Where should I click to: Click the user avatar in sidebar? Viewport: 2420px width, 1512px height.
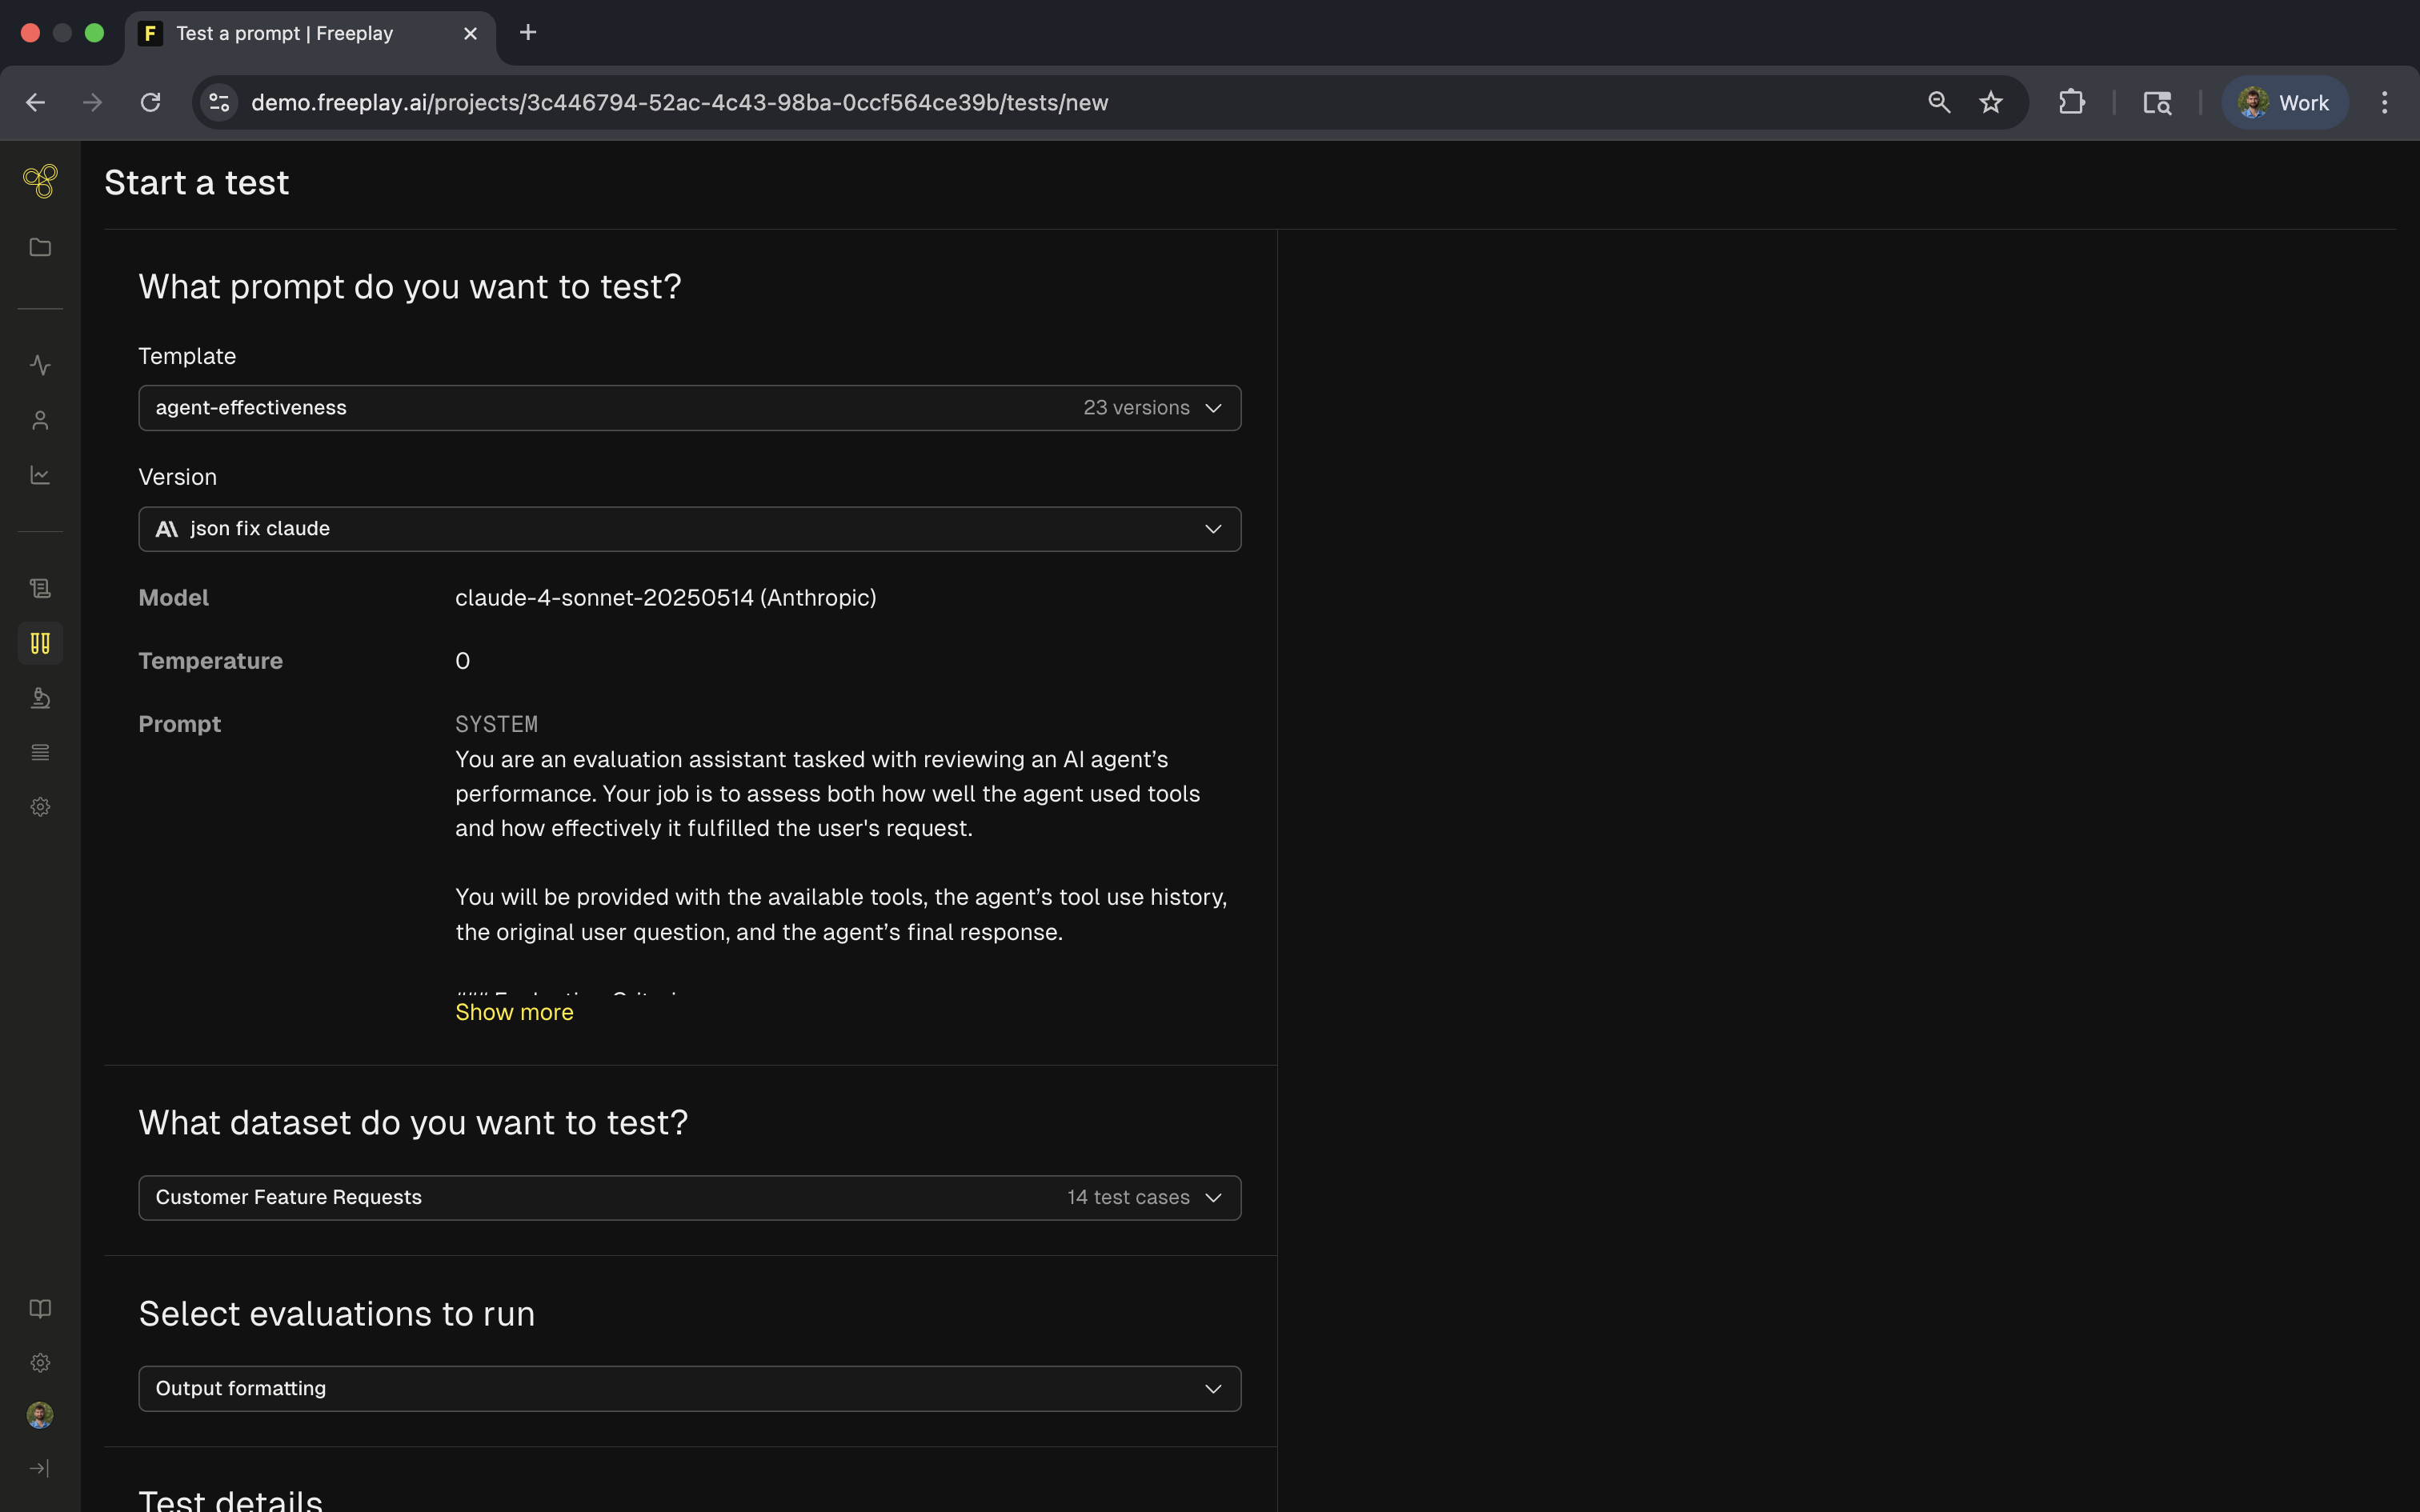[x=40, y=1415]
